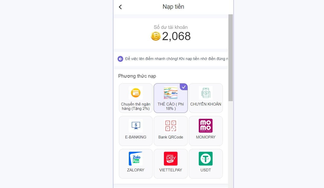Tap the purple speaker announcement icon
This screenshot has height=188, width=324.
coord(120,59)
